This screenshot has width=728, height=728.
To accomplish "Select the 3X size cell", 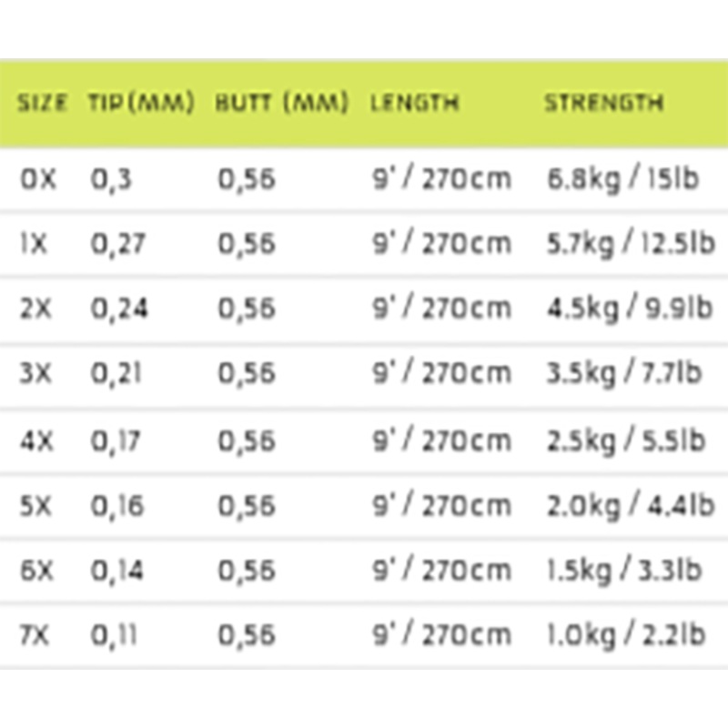I will [37, 374].
